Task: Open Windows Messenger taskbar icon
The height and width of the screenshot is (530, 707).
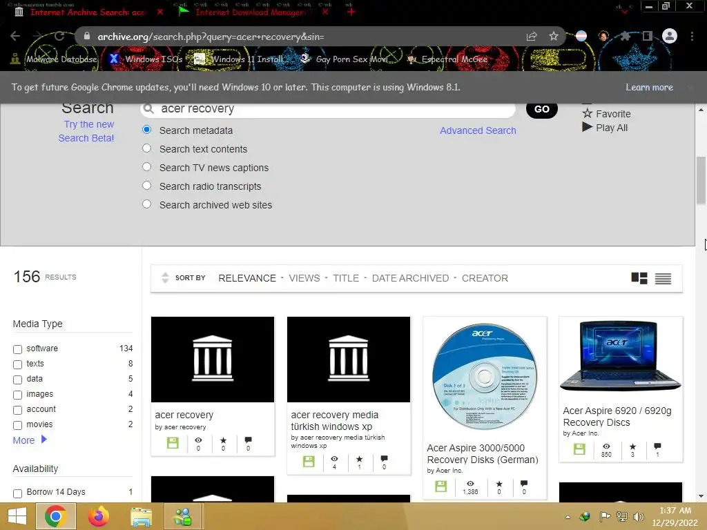Action: click(183, 516)
